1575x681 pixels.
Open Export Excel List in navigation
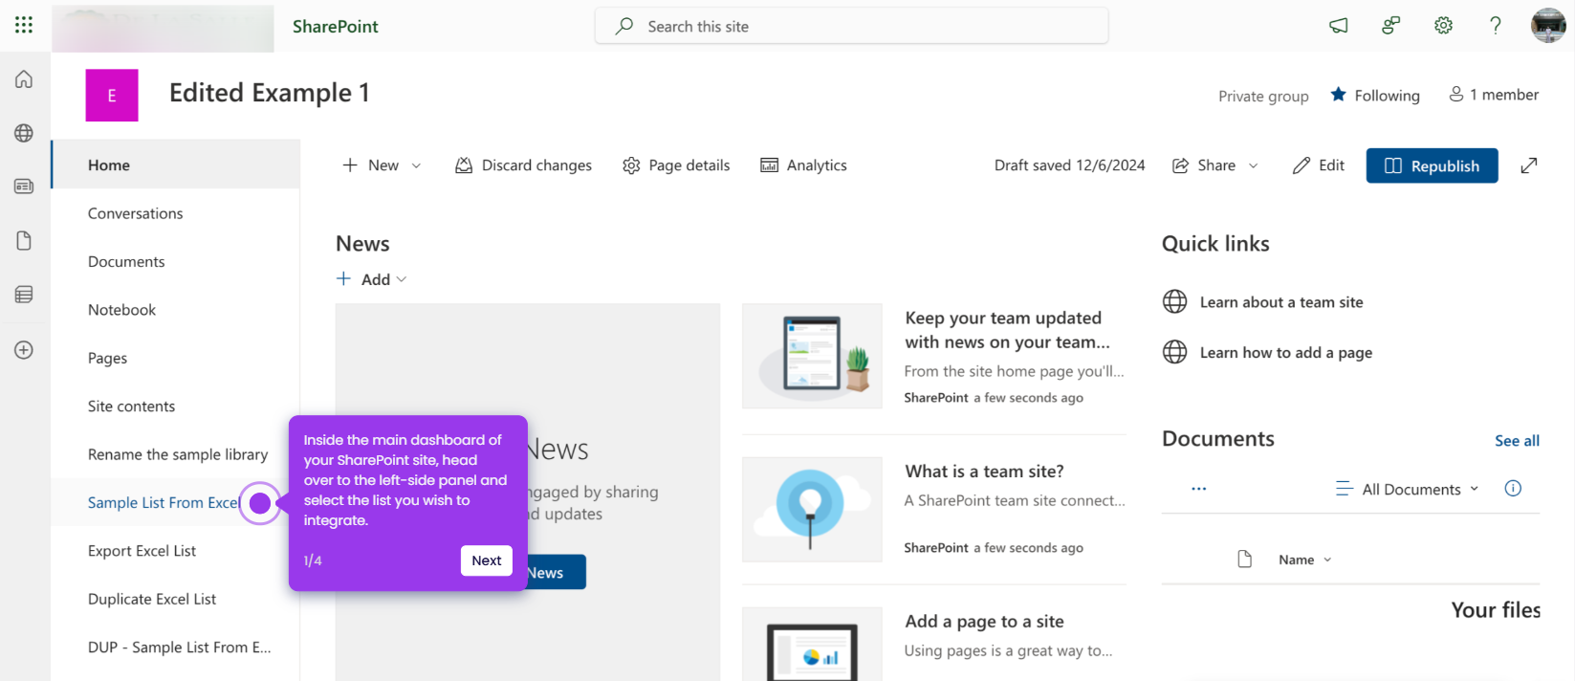coord(142,551)
